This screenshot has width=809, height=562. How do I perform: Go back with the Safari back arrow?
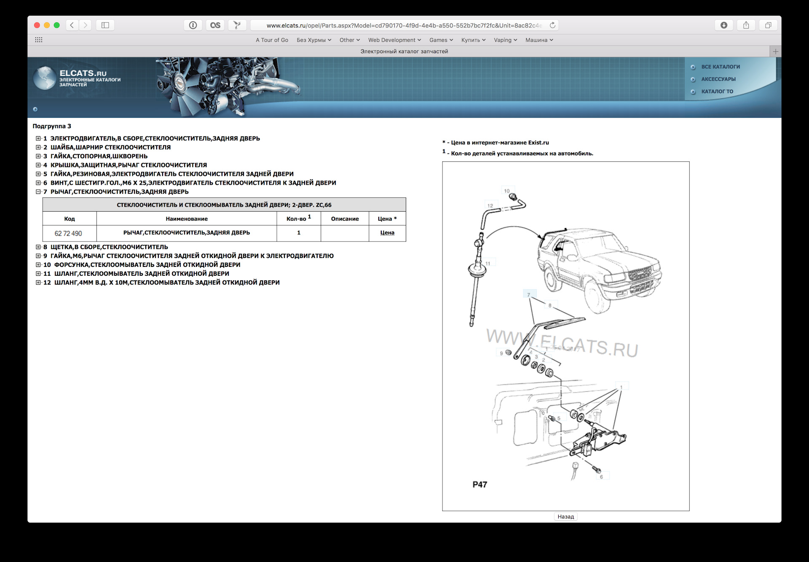(72, 25)
